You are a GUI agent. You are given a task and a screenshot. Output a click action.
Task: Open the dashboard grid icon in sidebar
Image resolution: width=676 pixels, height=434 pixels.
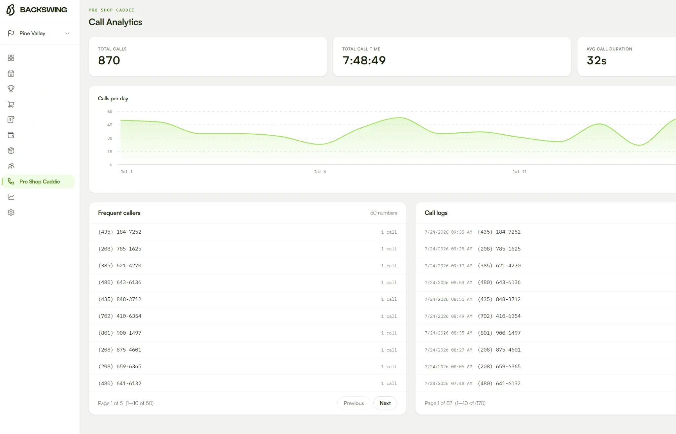pos(11,58)
